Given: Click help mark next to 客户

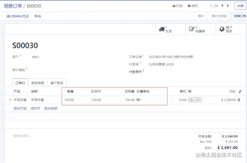Looking at the screenshot, I should pyautogui.click(x=20, y=56).
